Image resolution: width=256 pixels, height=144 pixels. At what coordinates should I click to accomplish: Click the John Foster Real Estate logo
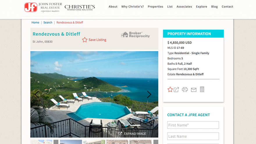pos(43,7)
